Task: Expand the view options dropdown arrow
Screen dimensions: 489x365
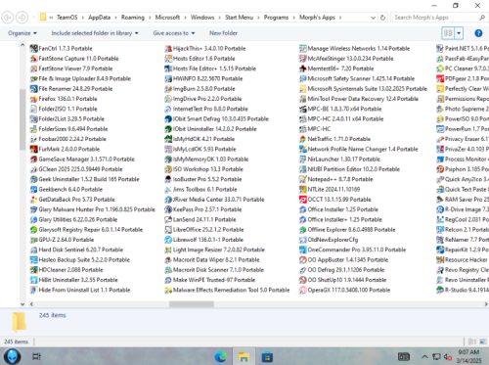Action: (x=459, y=33)
